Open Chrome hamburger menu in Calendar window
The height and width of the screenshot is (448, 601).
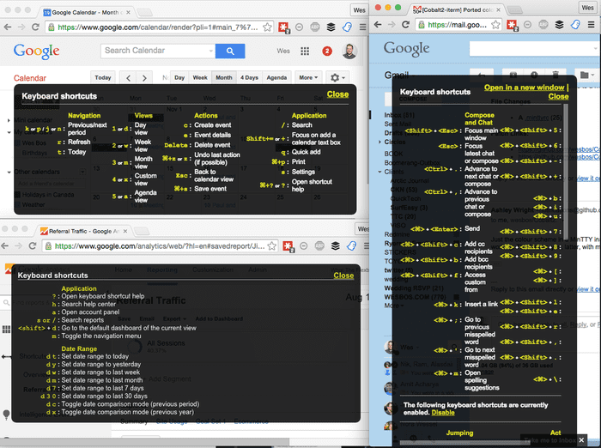click(362, 27)
